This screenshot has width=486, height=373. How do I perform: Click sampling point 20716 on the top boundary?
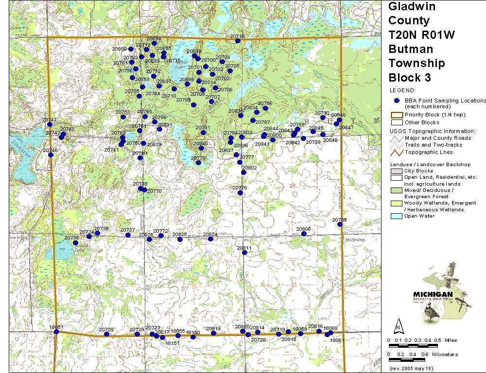(x=238, y=41)
